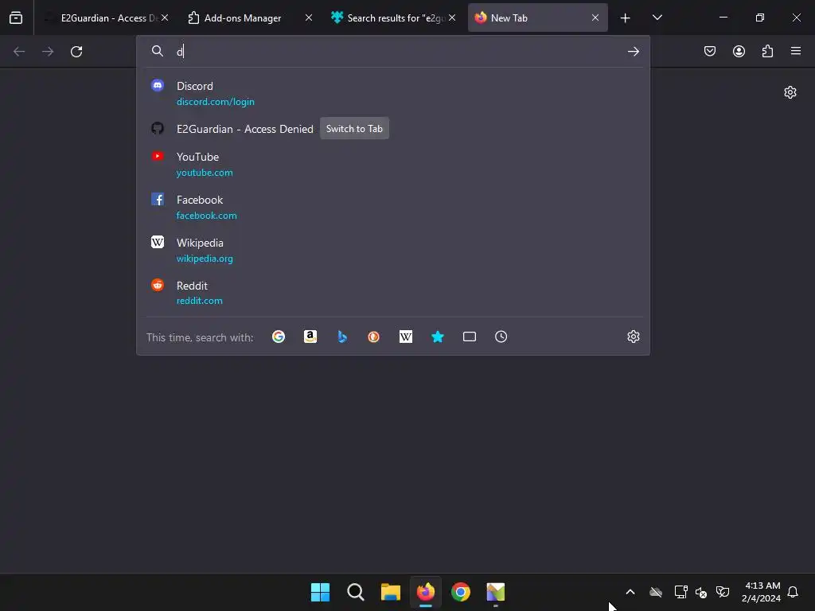Screen dimensions: 815x611
Task: Open a new tab with plus button
Action: coord(626,18)
